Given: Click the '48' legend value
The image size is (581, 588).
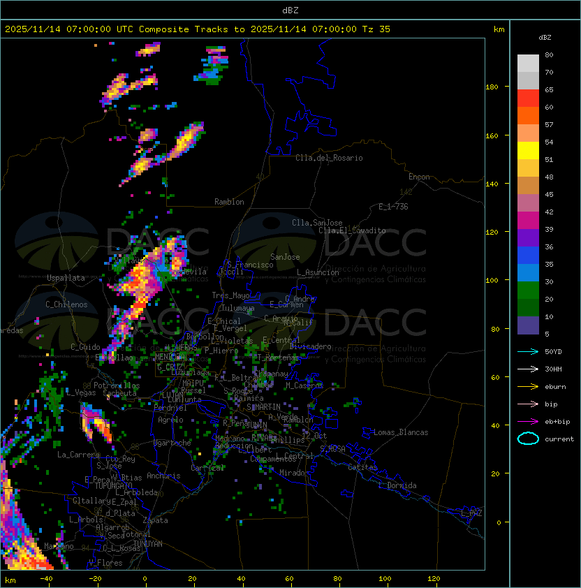Looking at the screenshot, I should [x=549, y=177].
